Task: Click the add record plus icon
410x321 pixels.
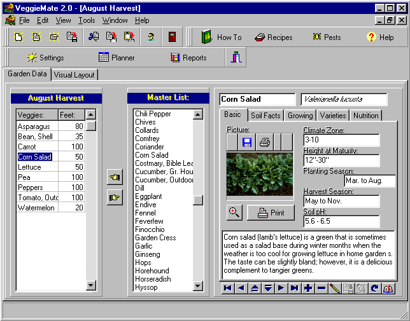Action: [308, 288]
